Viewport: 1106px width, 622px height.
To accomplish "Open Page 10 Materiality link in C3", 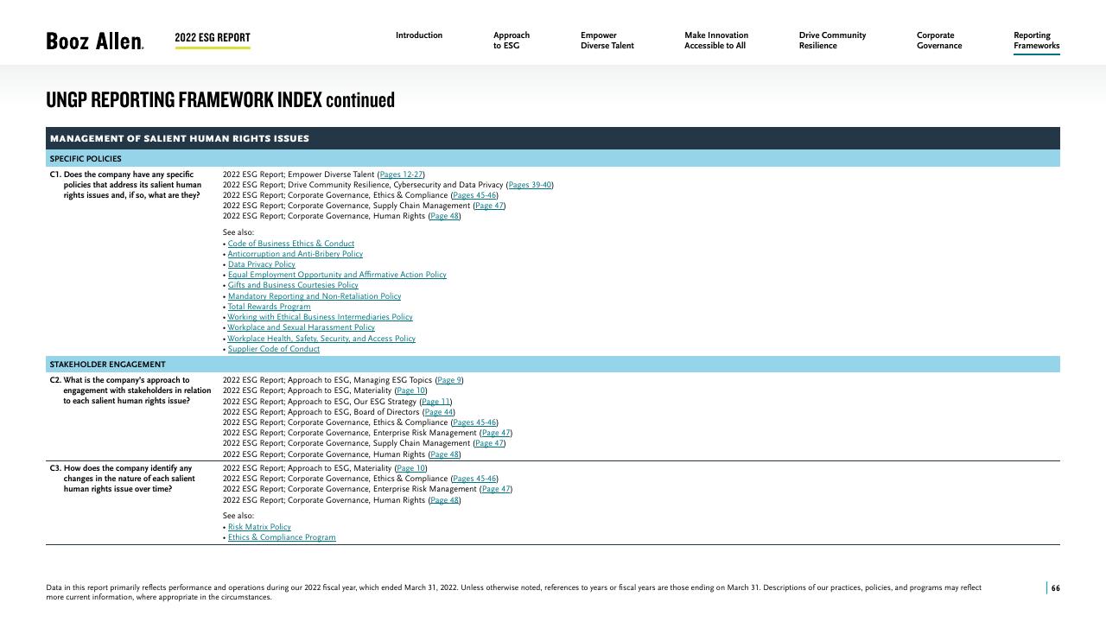I will (x=410, y=468).
